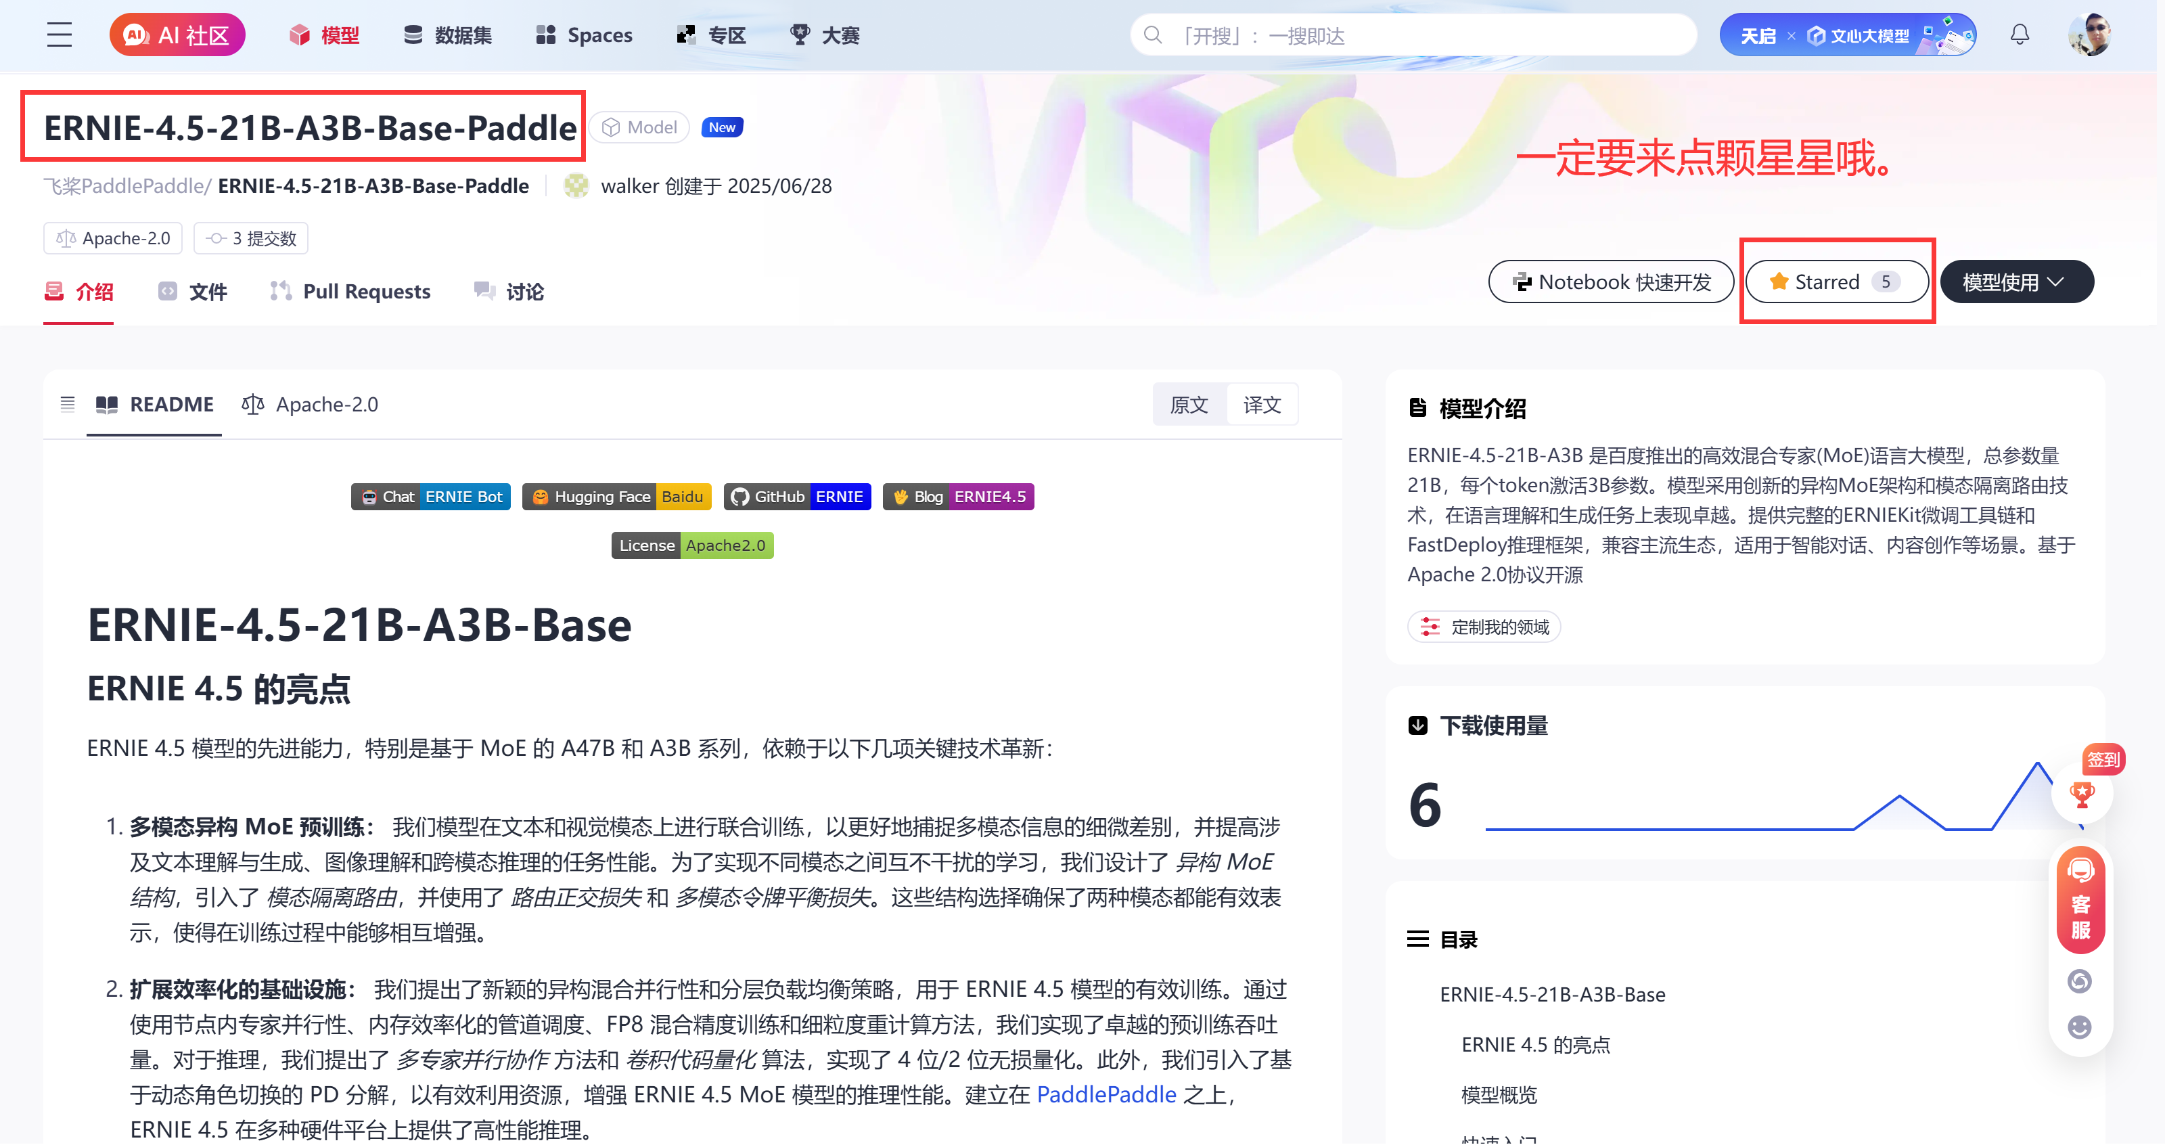Open the hamburger menu
Screen dimensions: 2165x1145
[x=59, y=35]
